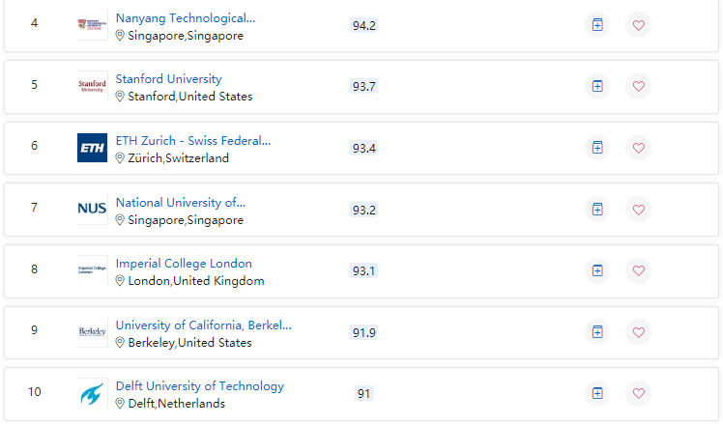Open Imperial College London page

click(x=184, y=263)
